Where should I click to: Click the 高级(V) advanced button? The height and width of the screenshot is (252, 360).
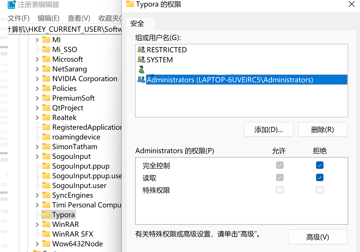tap(317, 237)
